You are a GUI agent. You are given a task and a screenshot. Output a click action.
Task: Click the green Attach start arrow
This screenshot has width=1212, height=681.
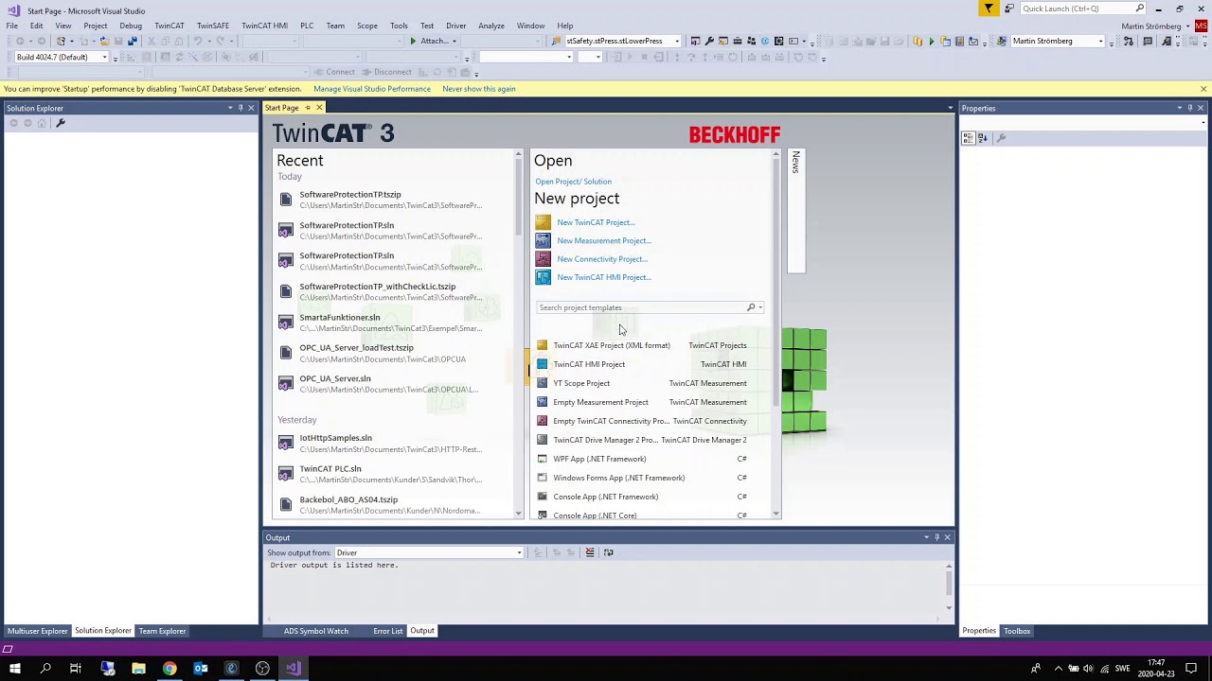413,41
